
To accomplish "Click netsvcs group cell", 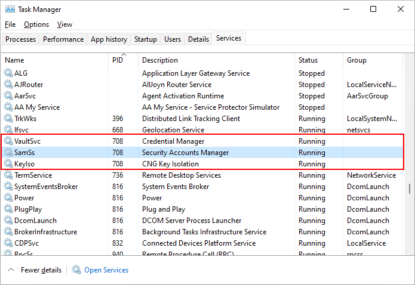I will 358,130.
